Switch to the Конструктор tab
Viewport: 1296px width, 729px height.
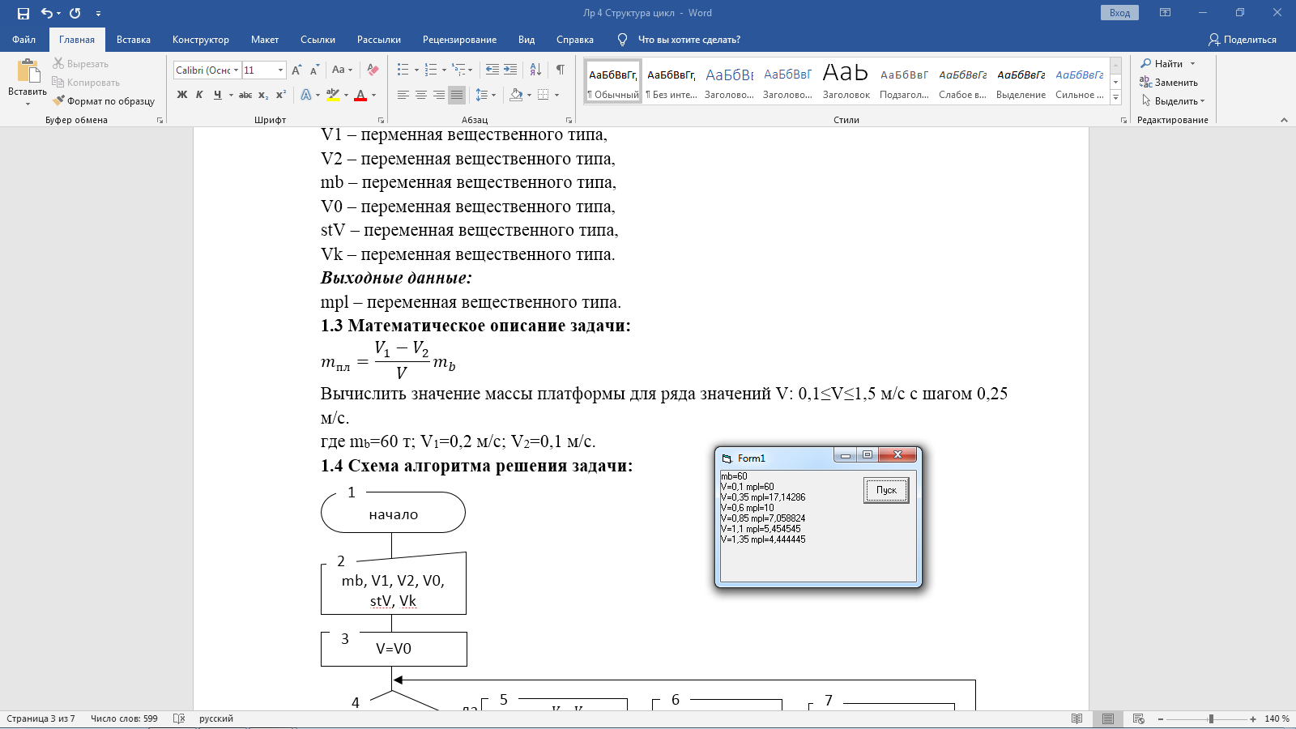(201, 40)
